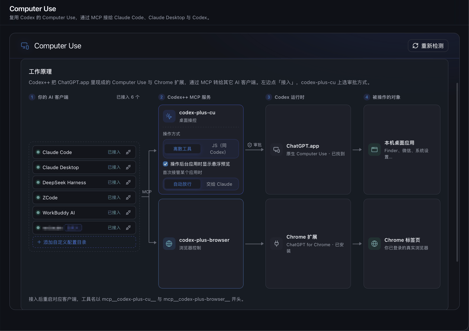Click the green status dot beside Claude Code
This screenshot has width=469, height=331.
(x=38, y=152)
